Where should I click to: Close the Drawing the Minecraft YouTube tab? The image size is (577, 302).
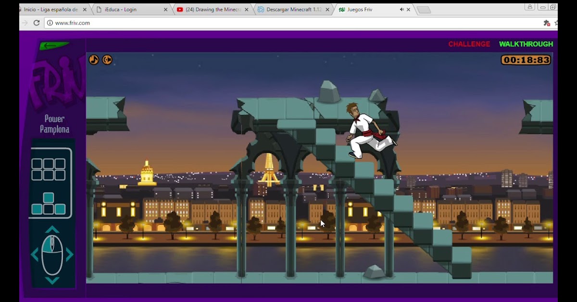[246, 10]
